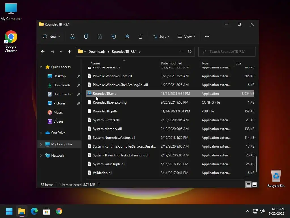Open Chrome from the taskbar

59,211
